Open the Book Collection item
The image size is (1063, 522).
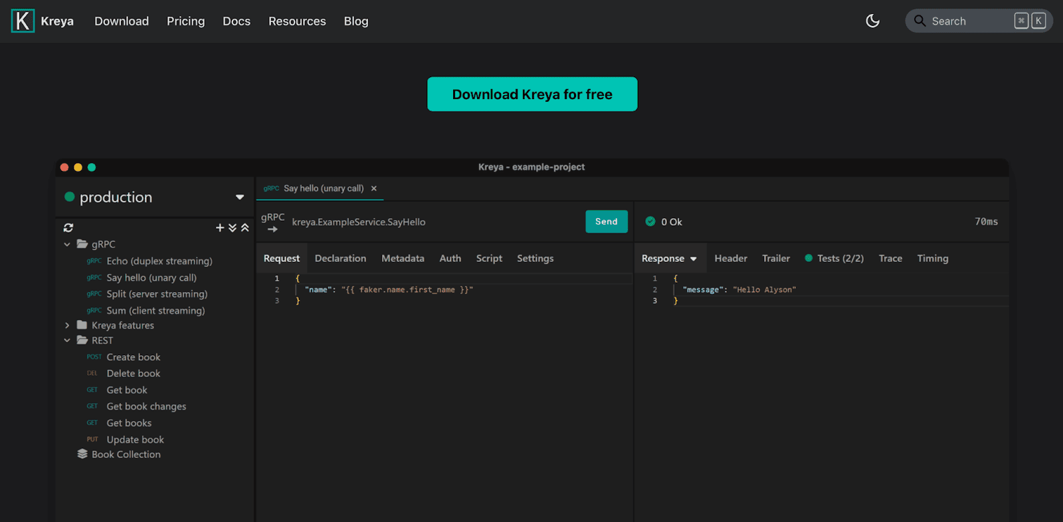click(126, 454)
